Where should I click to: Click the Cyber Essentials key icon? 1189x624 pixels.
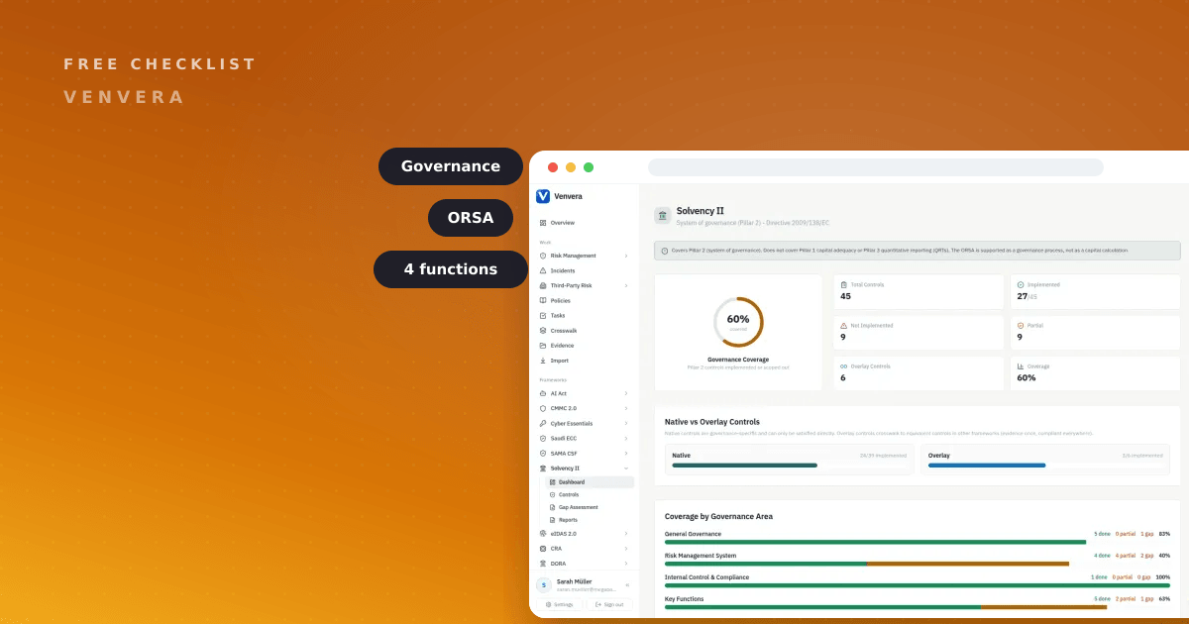[543, 423]
